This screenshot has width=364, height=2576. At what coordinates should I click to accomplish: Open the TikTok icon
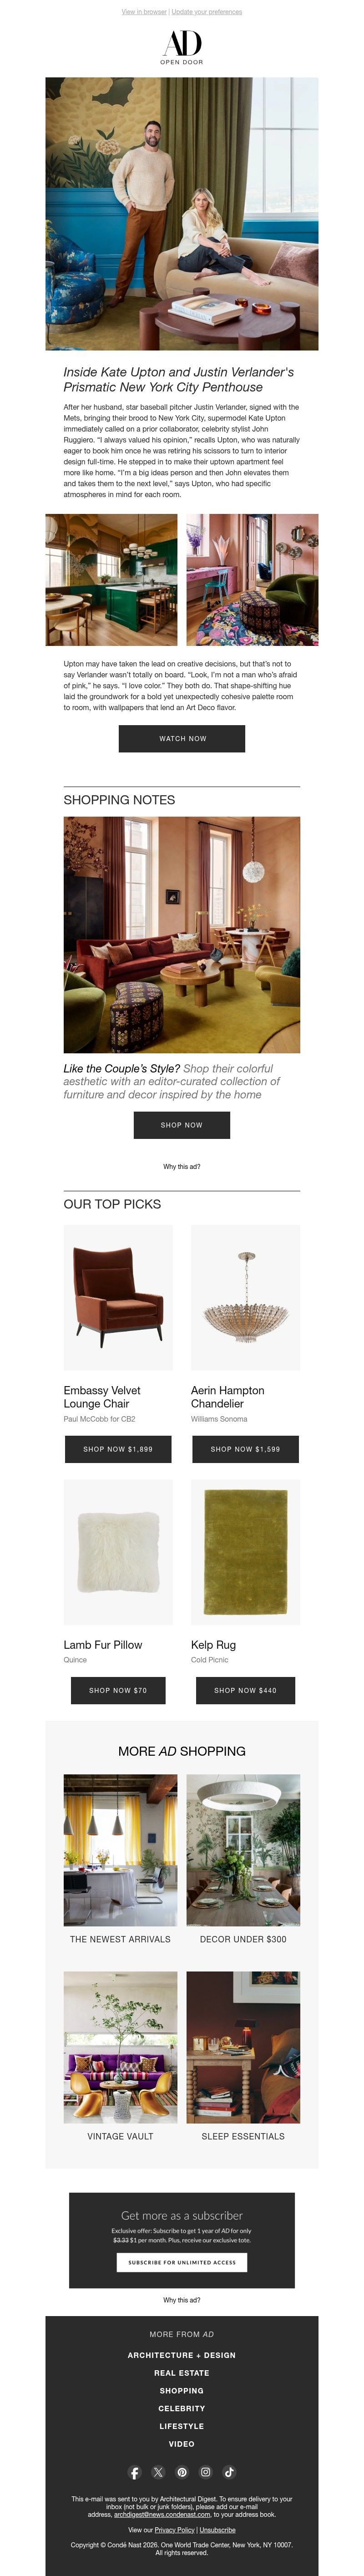pos(229,2472)
